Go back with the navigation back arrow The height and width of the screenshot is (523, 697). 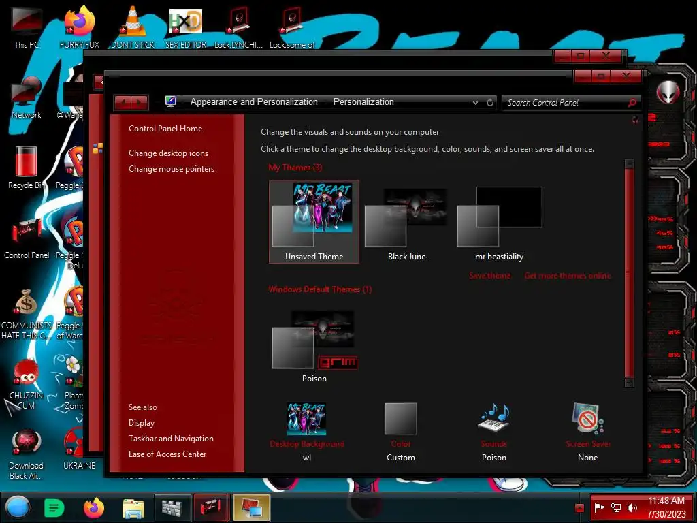pos(123,102)
